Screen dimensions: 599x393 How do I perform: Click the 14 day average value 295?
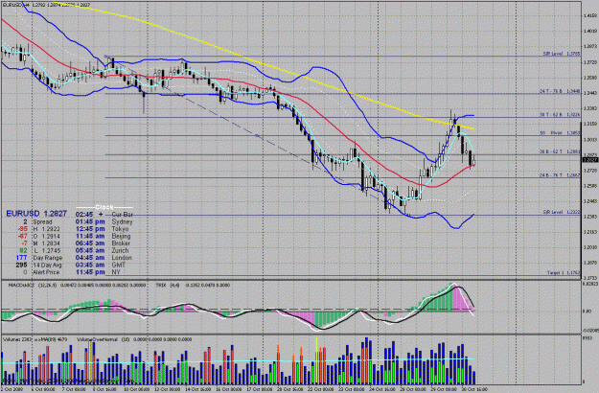coord(21,266)
